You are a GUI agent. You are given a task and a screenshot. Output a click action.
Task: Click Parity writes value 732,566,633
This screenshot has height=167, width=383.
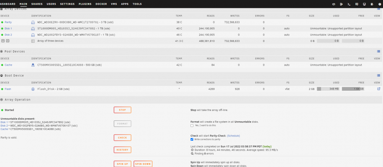[232, 22]
